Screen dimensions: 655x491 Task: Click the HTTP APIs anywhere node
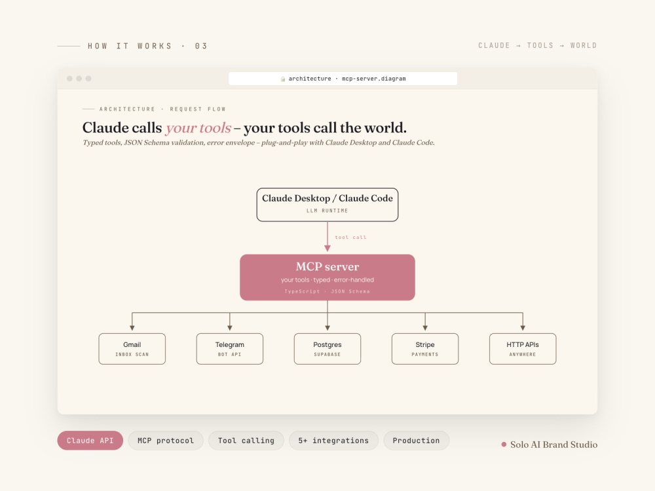(523, 349)
